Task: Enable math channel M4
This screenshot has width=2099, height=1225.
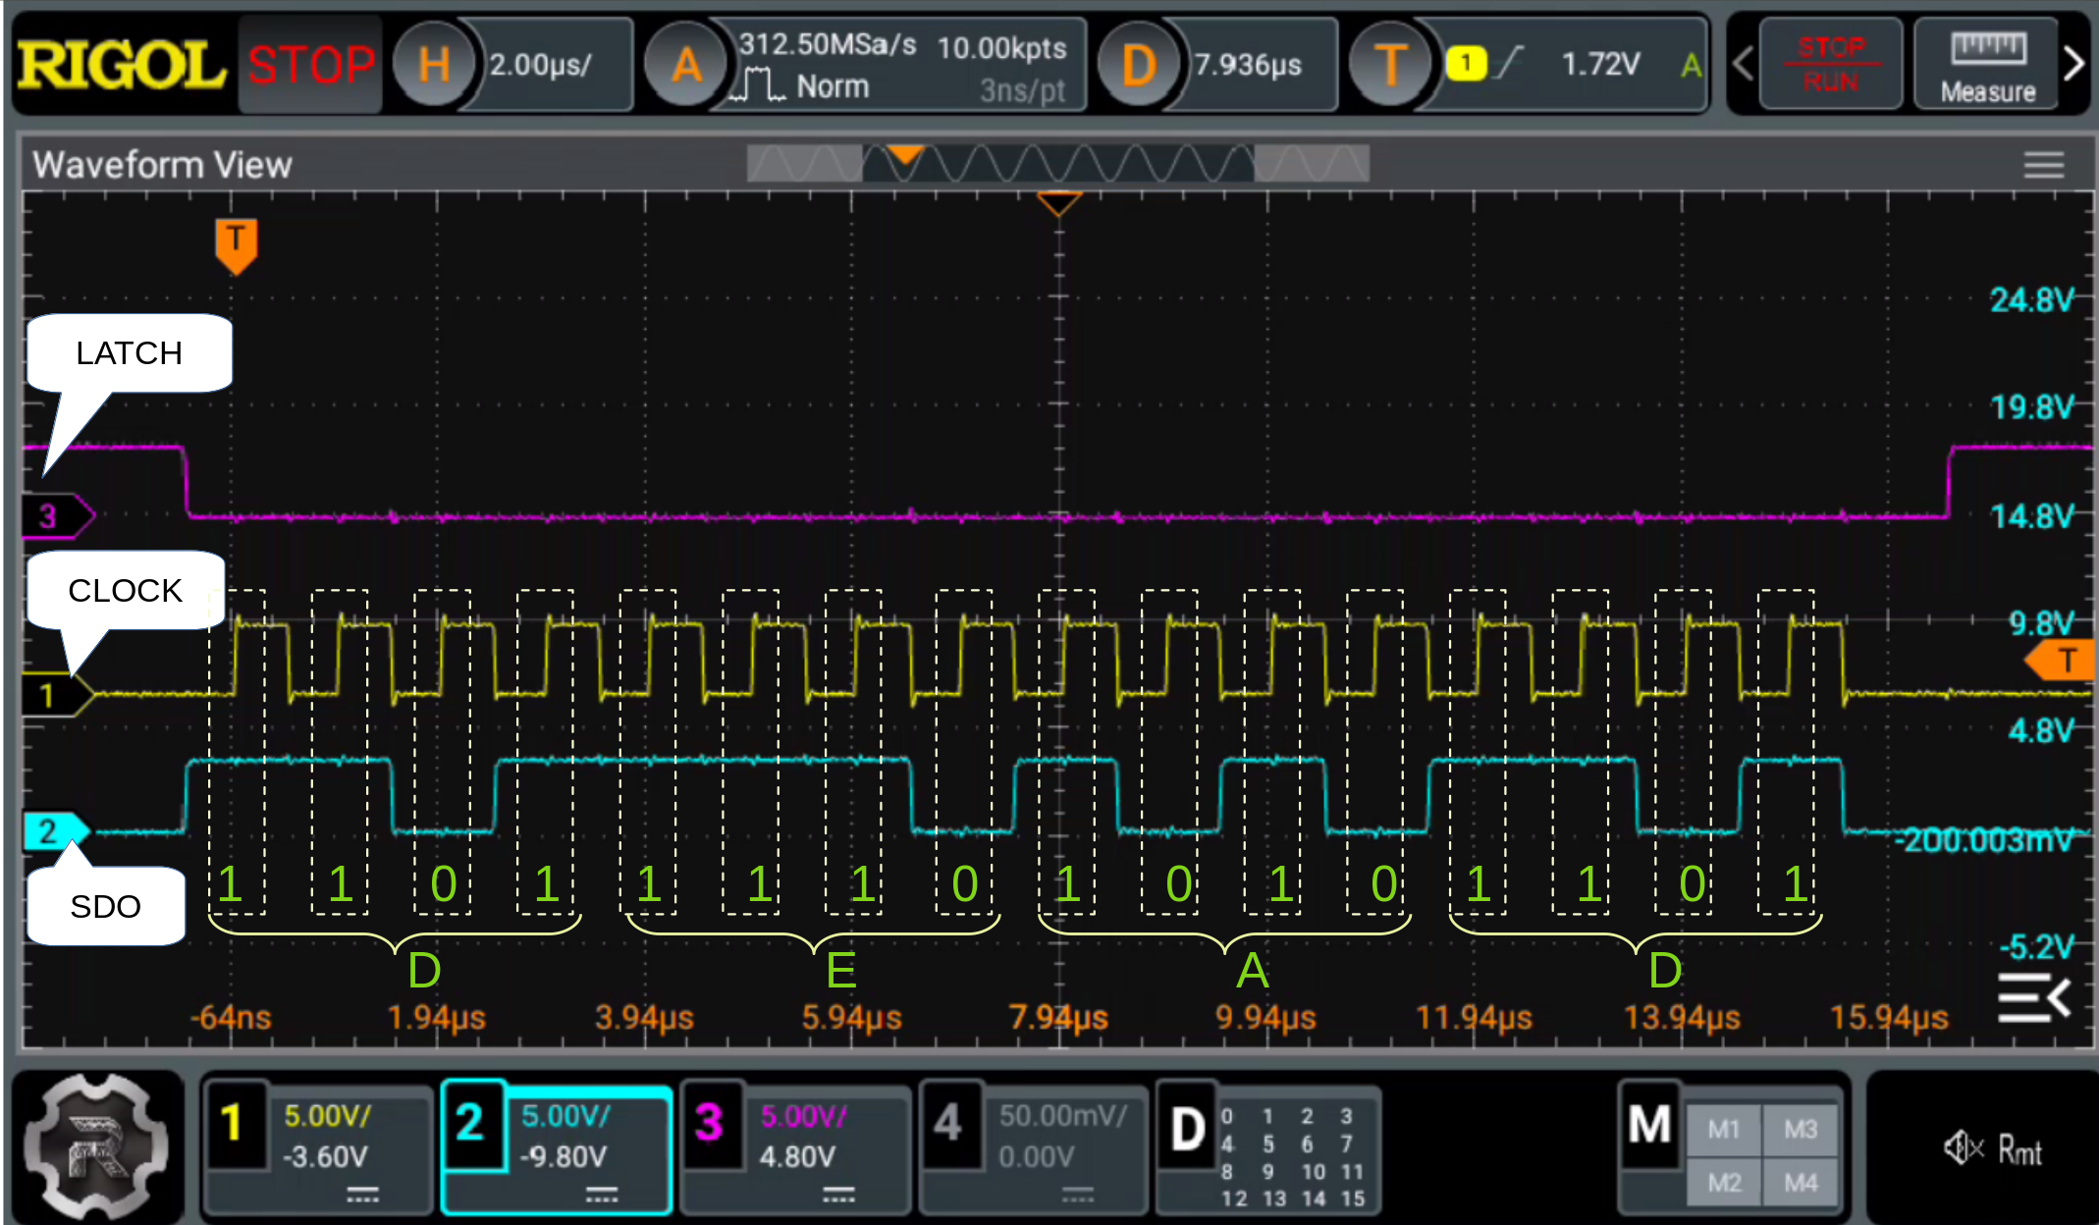Action: pyautogui.click(x=1801, y=1183)
